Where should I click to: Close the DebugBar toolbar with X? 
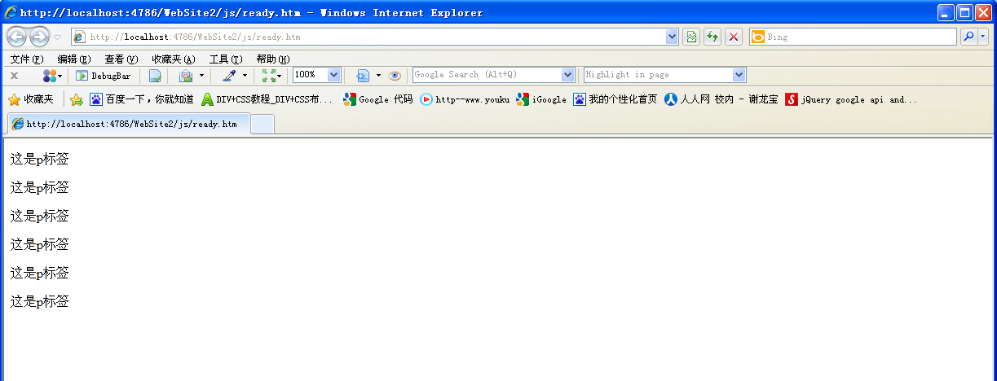tap(14, 75)
